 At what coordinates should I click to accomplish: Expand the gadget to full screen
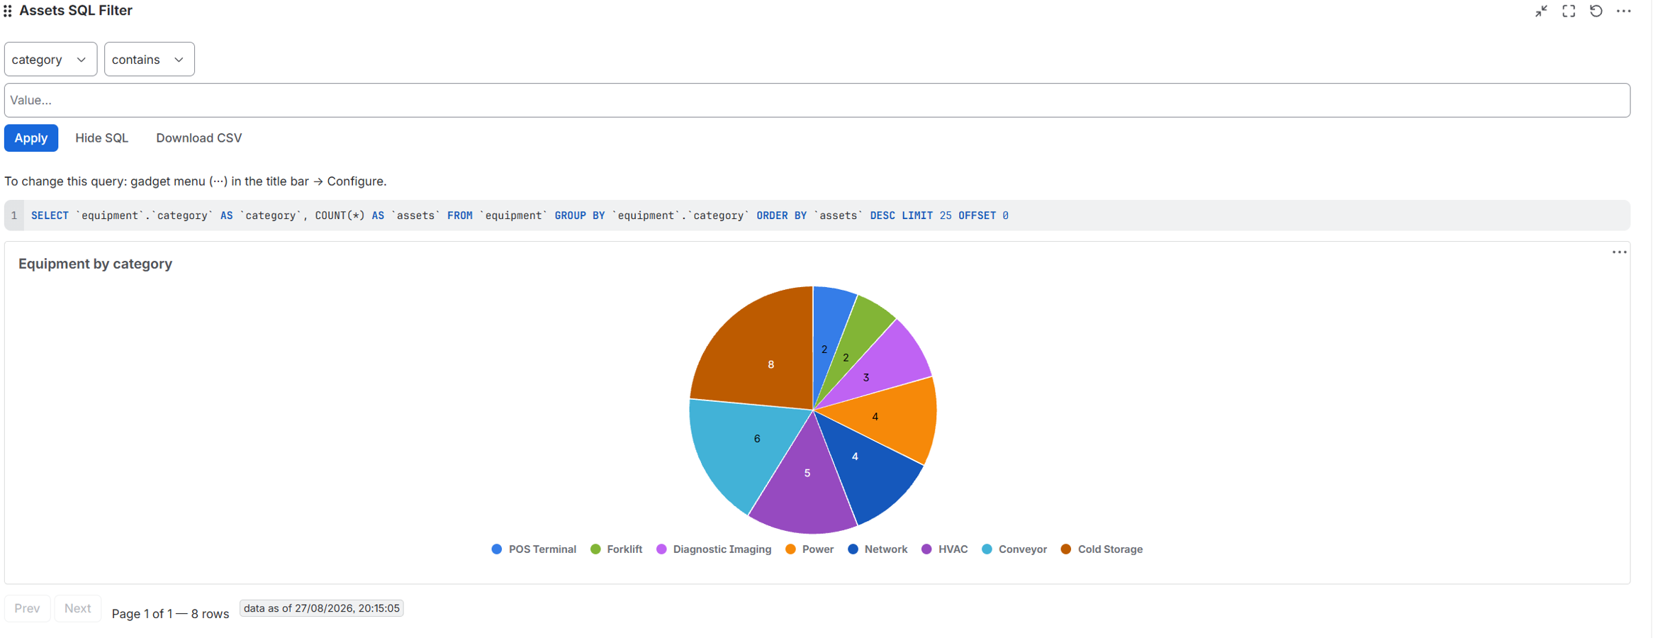click(x=1569, y=11)
